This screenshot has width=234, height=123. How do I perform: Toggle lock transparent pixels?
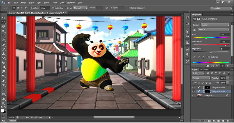click(x=199, y=83)
